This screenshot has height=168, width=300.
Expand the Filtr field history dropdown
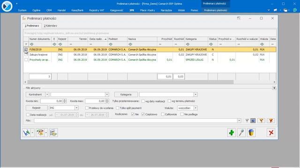tap(239, 120)
